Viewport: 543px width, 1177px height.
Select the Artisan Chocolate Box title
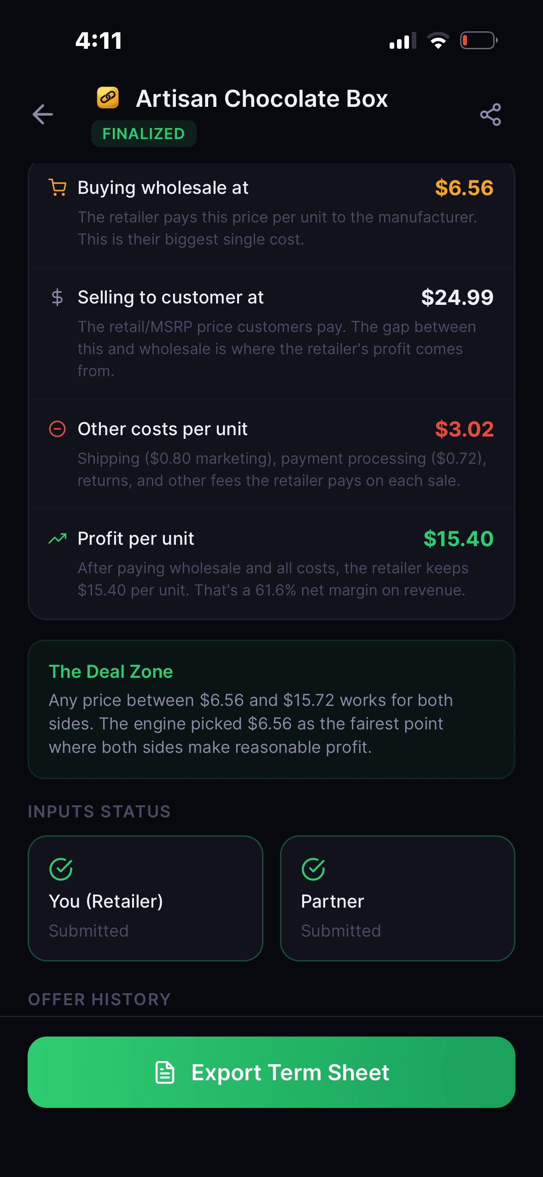click(262, 98)
